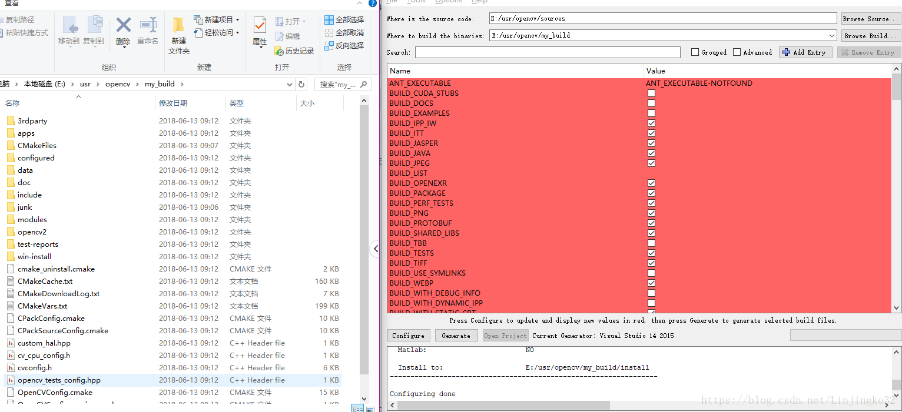
Task: Disable BUILD_JAVA checkbox
Action: (x=651, y=153)
